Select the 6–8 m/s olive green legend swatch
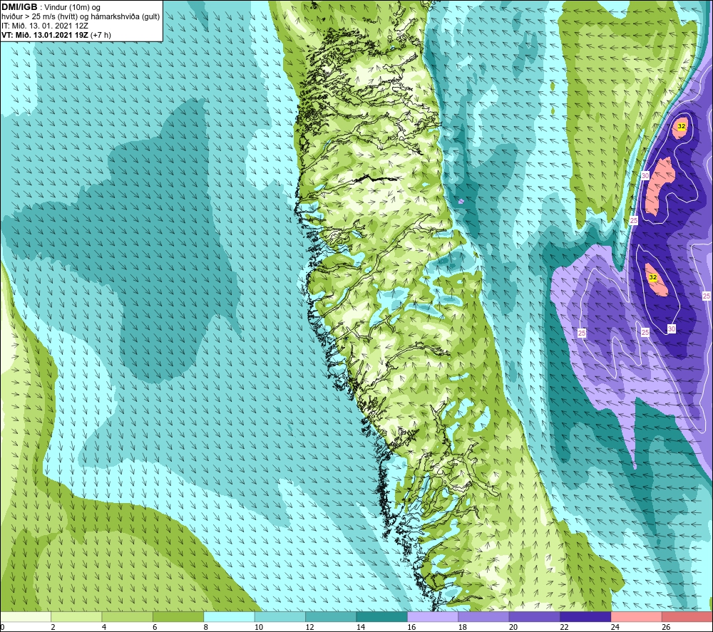 point(178,616)
